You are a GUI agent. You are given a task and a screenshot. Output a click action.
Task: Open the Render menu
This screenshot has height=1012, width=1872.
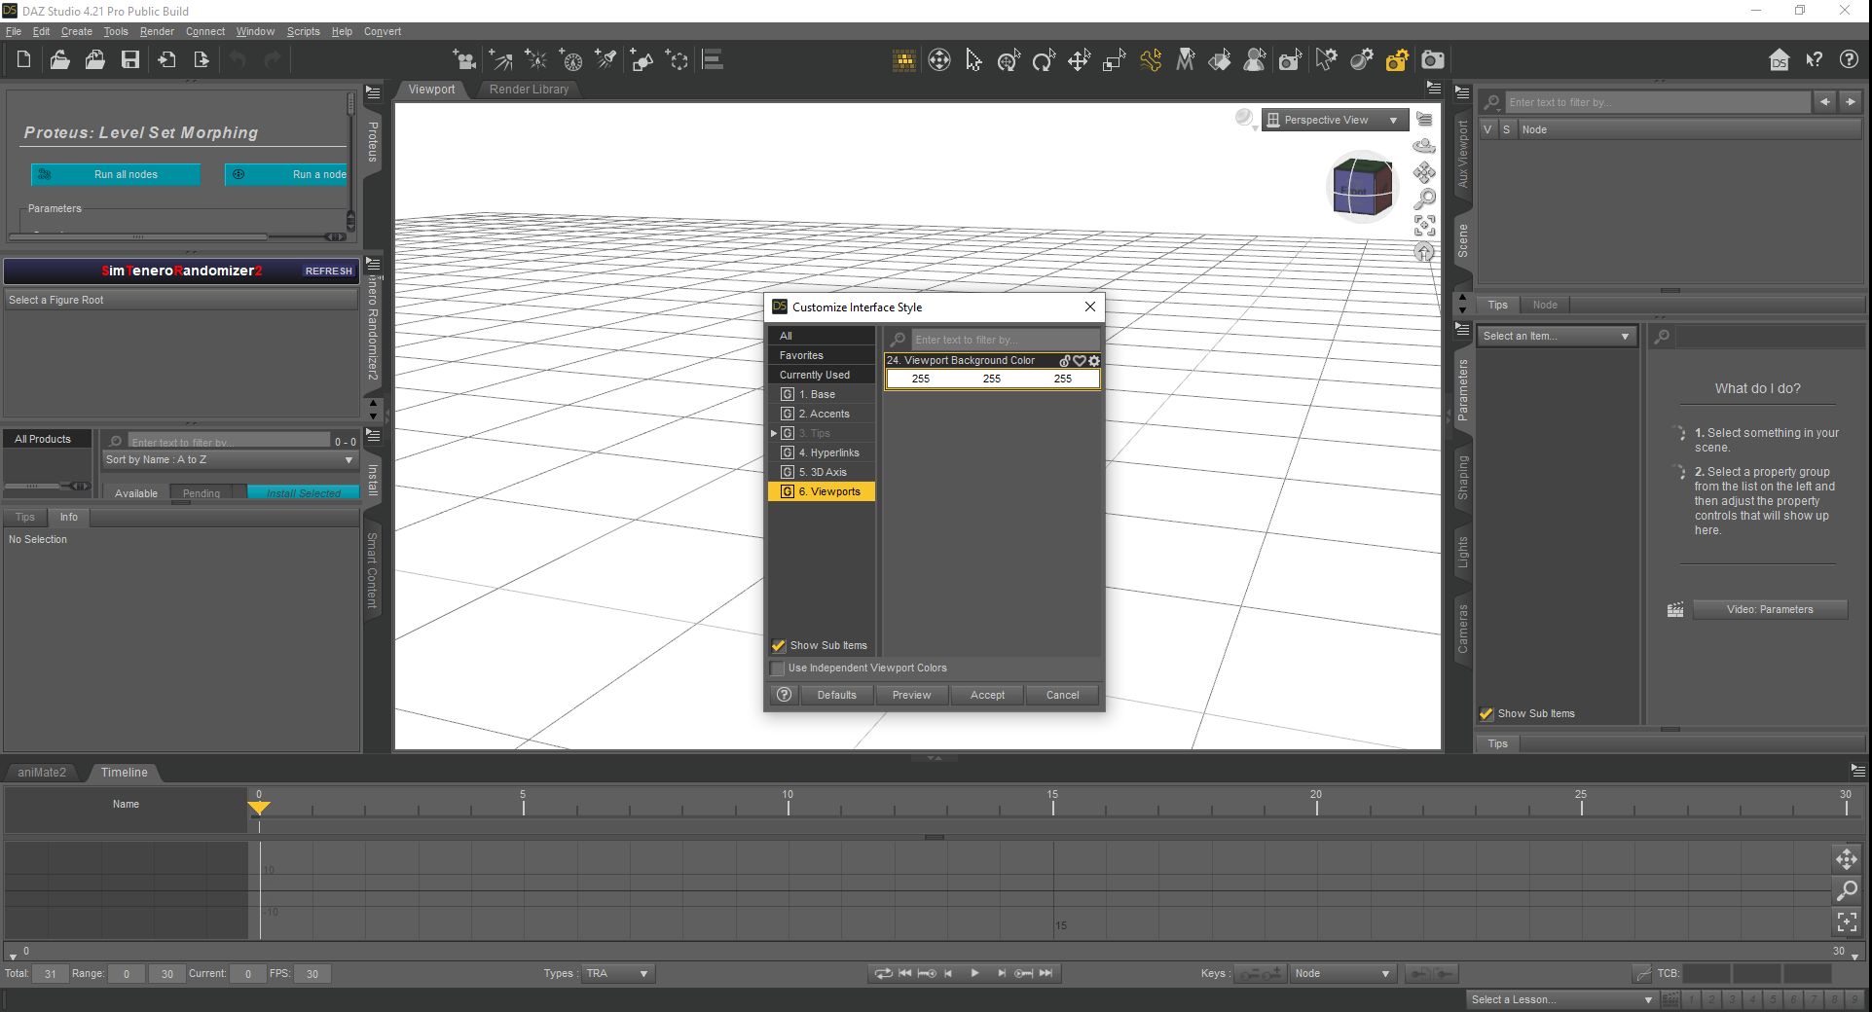(x=157, y=31)
